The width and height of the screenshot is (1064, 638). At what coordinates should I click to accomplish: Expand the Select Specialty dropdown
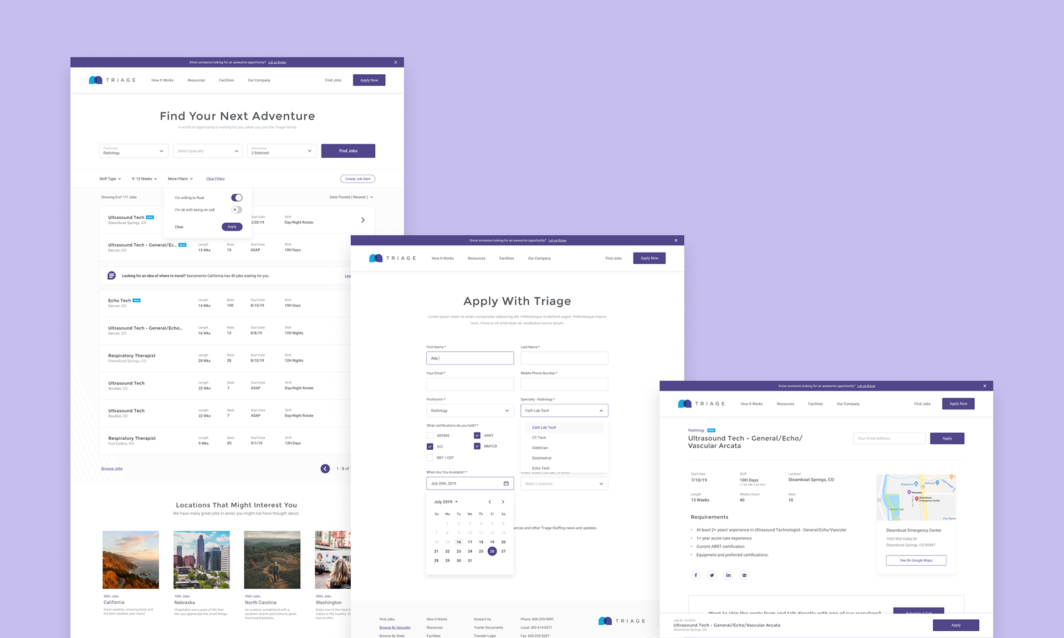208,151
